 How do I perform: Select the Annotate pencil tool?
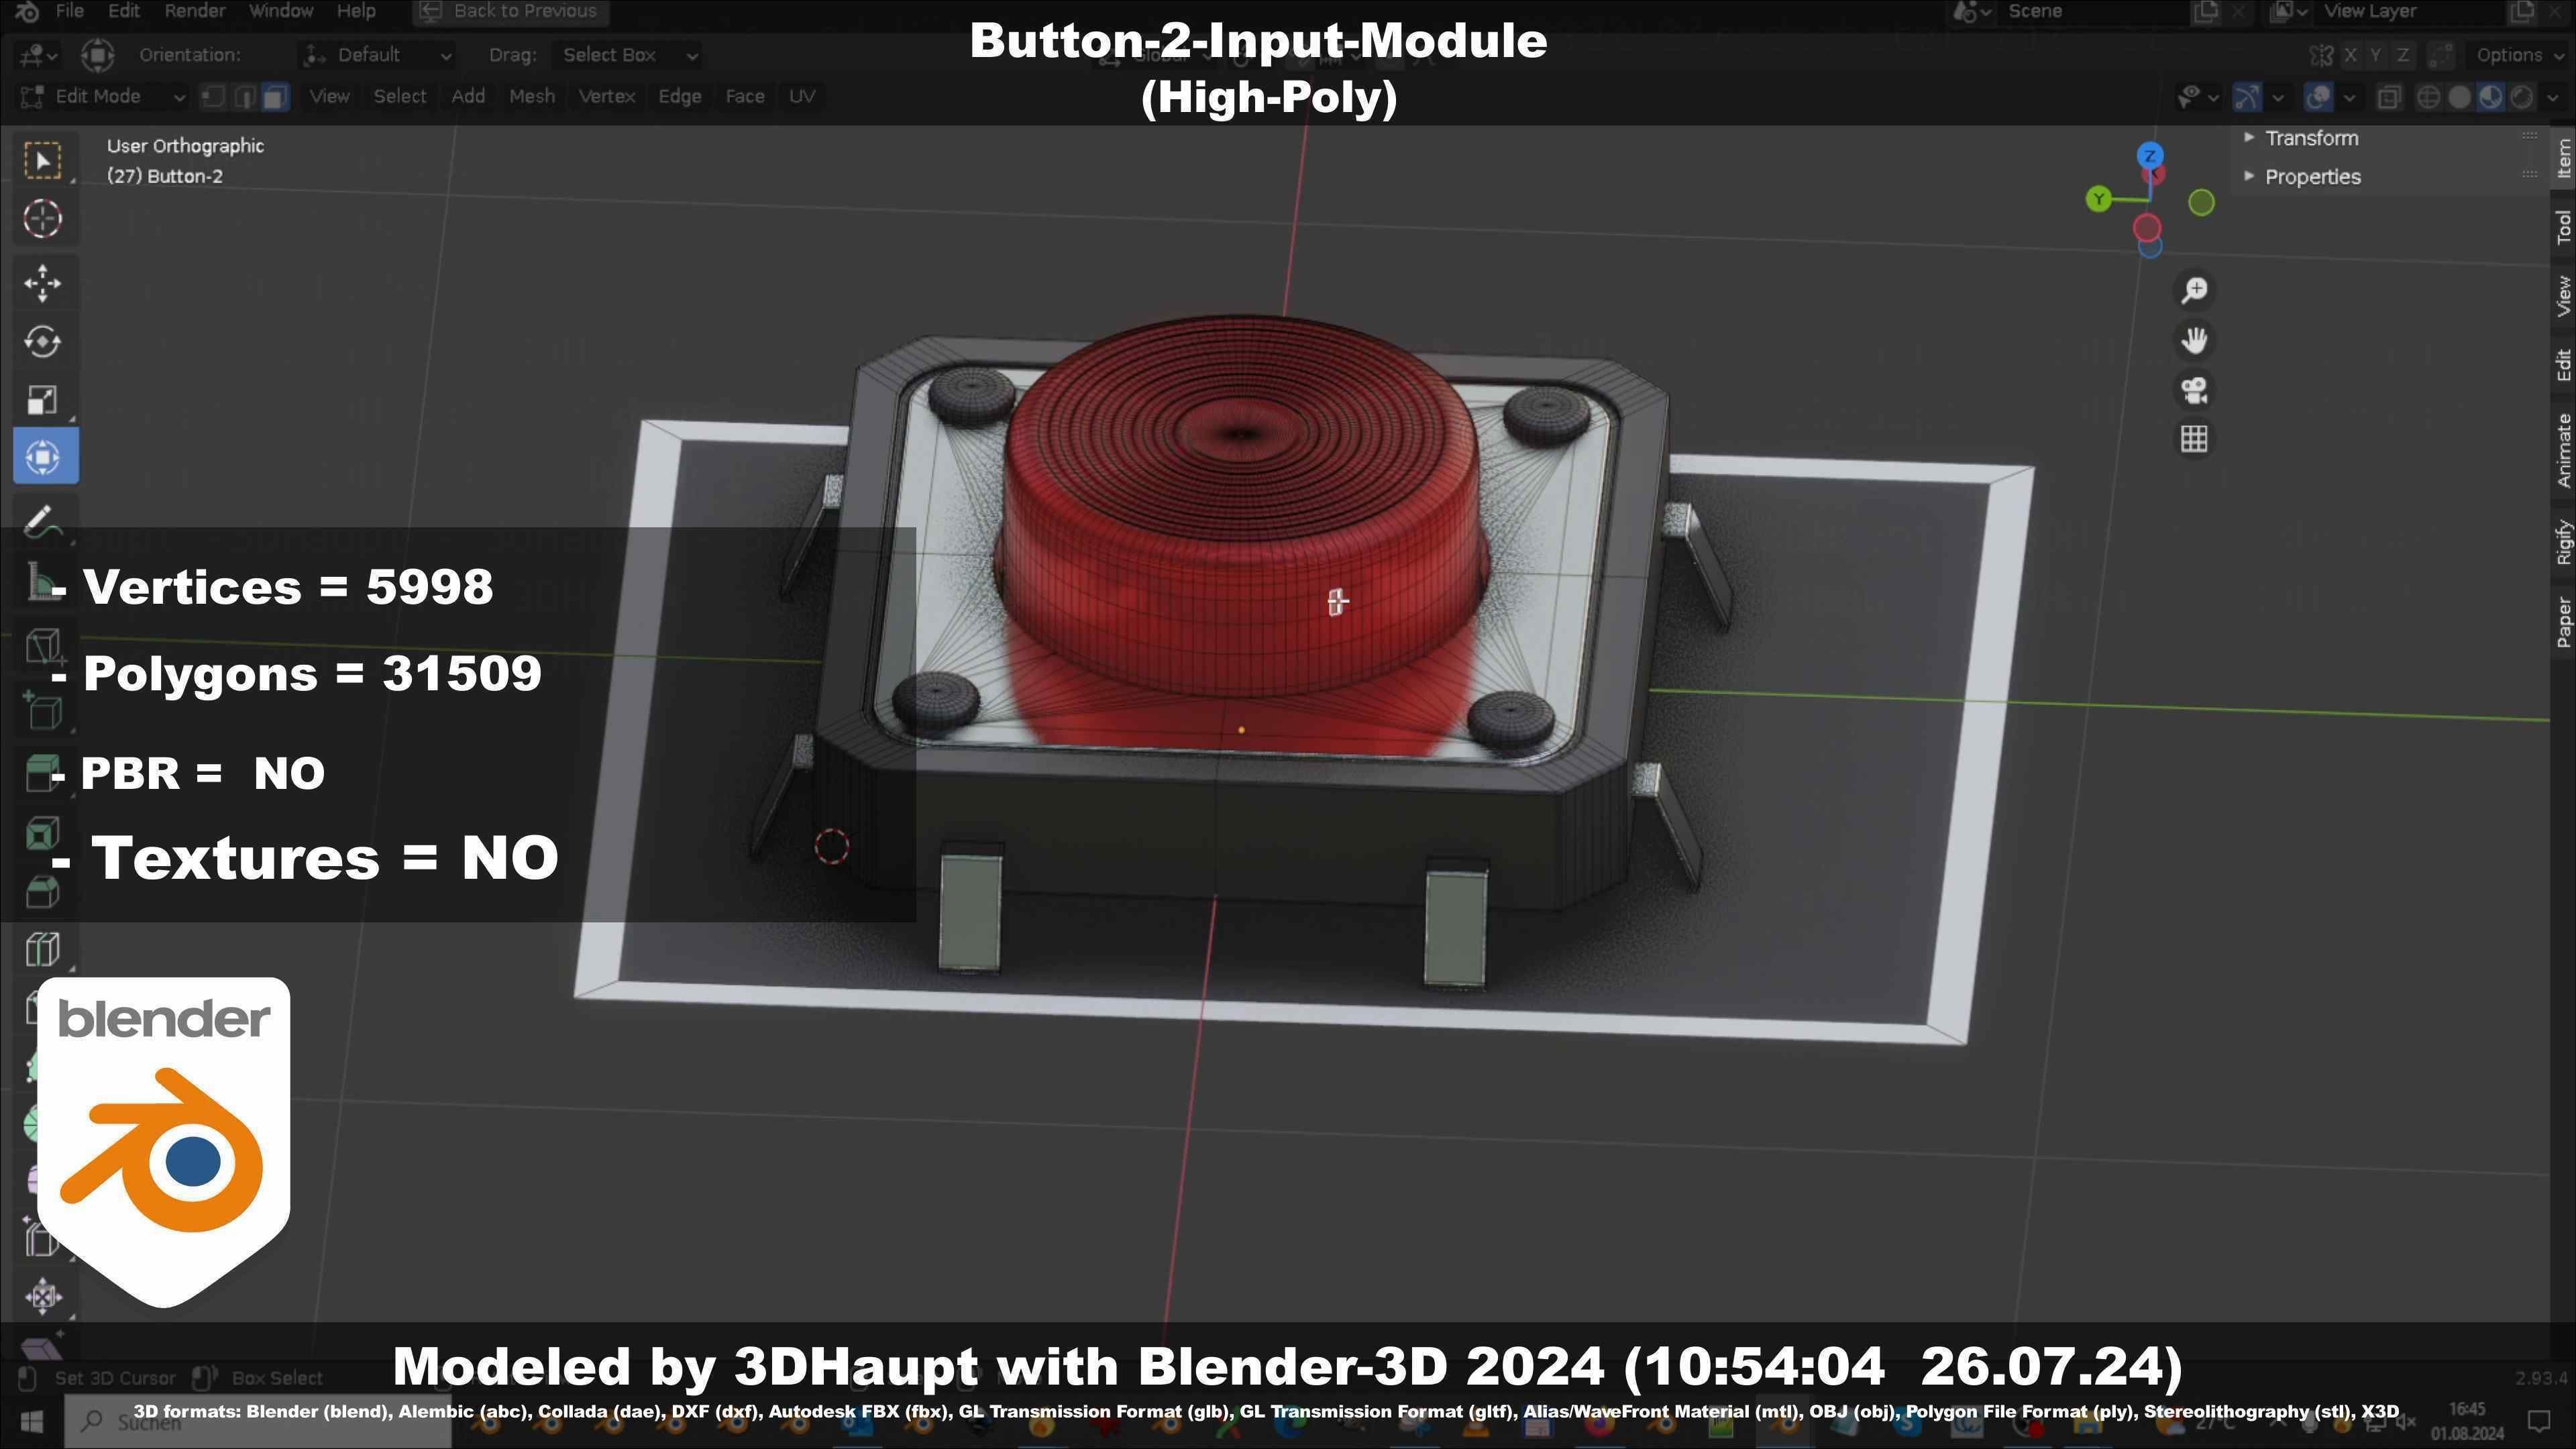(x=42, y=520)
